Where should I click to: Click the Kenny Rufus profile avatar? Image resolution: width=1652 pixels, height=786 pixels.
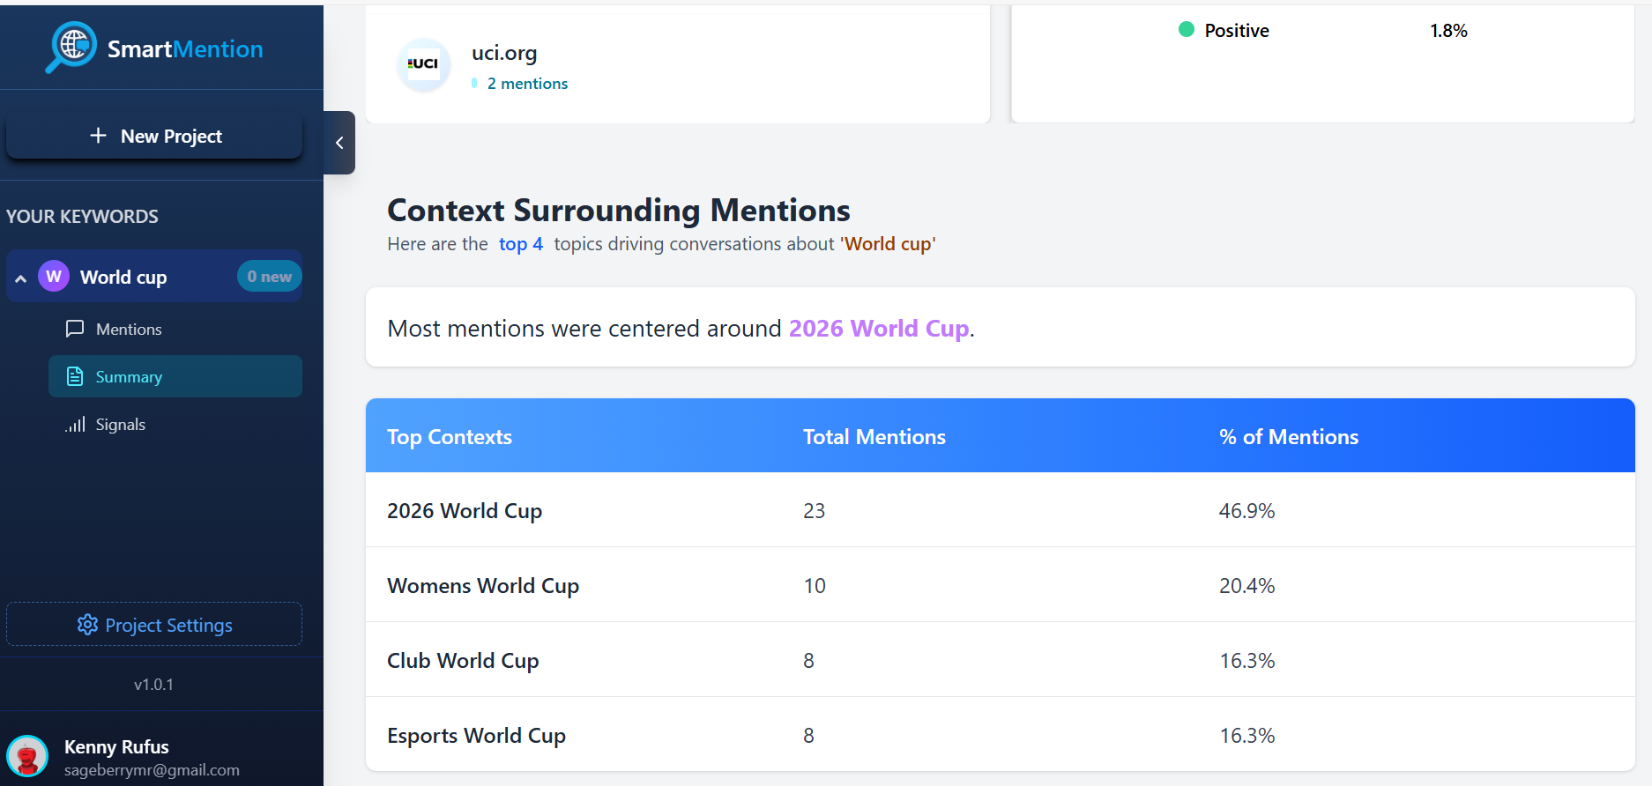tap(27, 756)
